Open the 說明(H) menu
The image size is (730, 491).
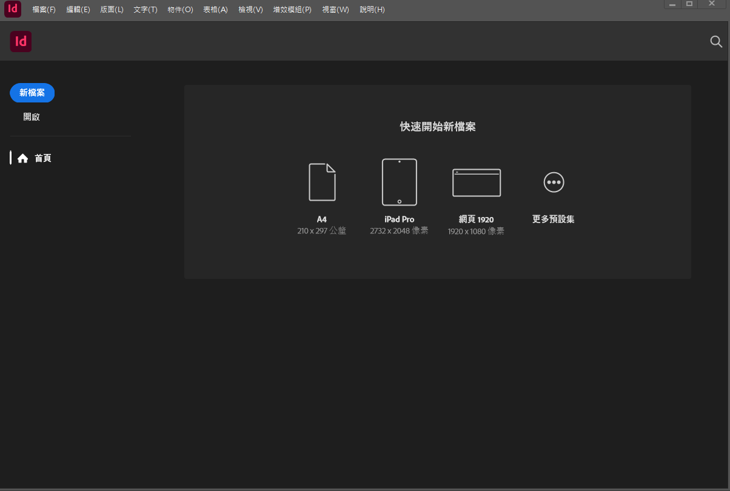click(x=372, y=10)
